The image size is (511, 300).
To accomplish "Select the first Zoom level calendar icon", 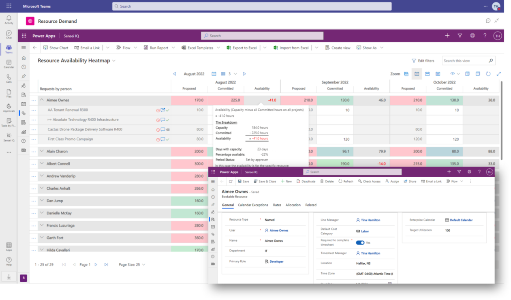I will 406,74.
